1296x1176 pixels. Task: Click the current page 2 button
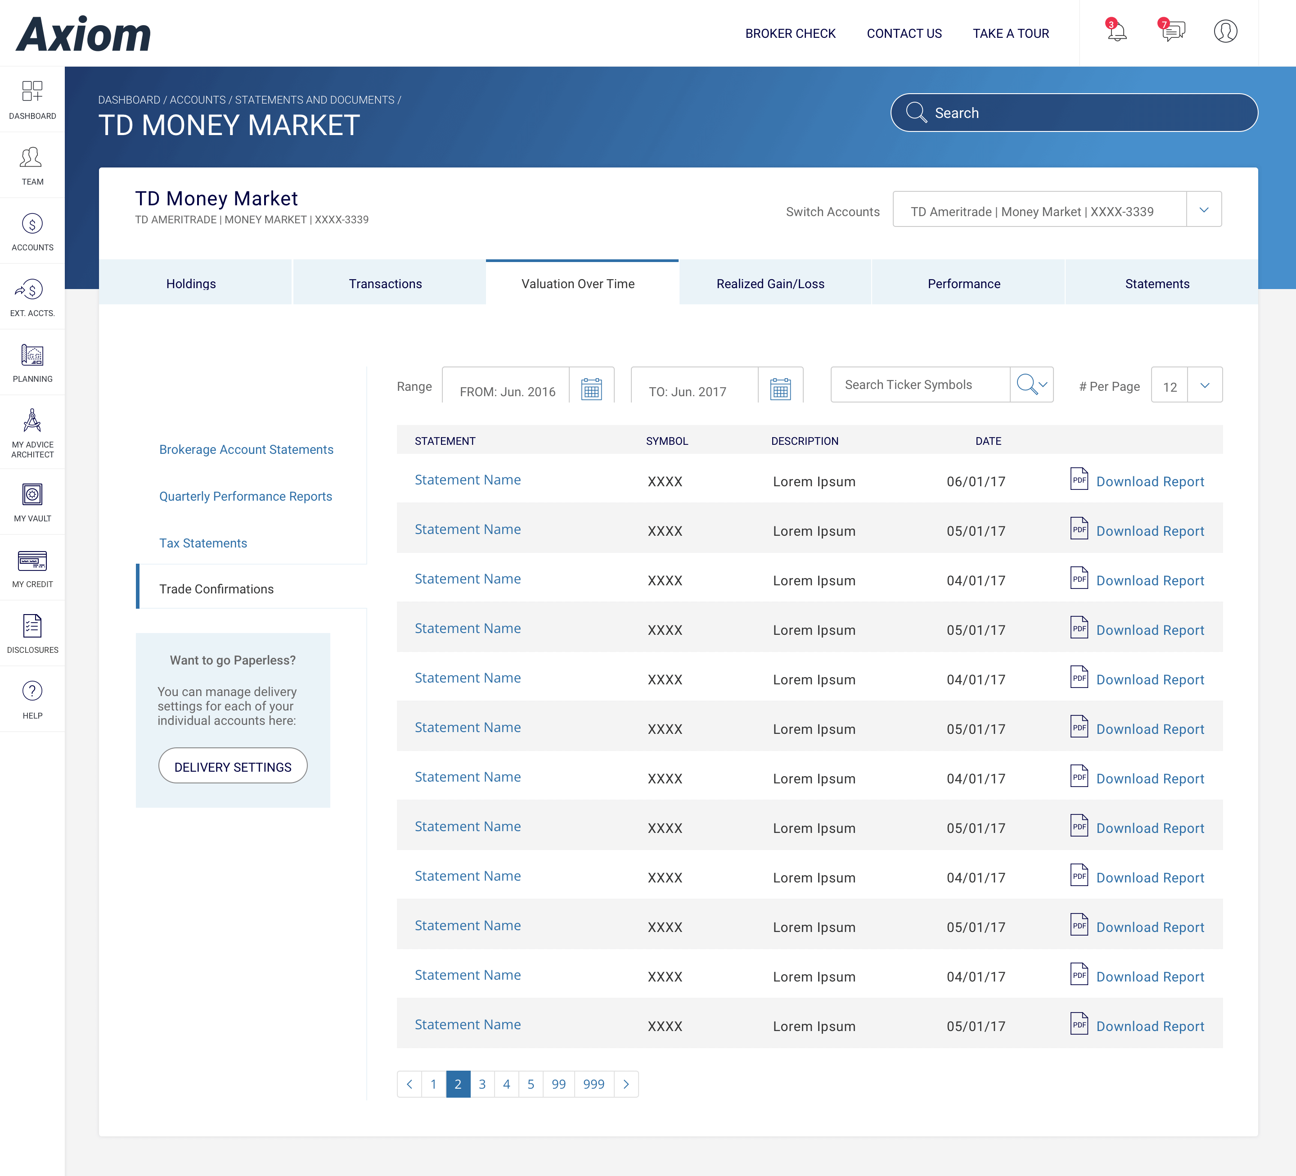tap(458, 1084)
